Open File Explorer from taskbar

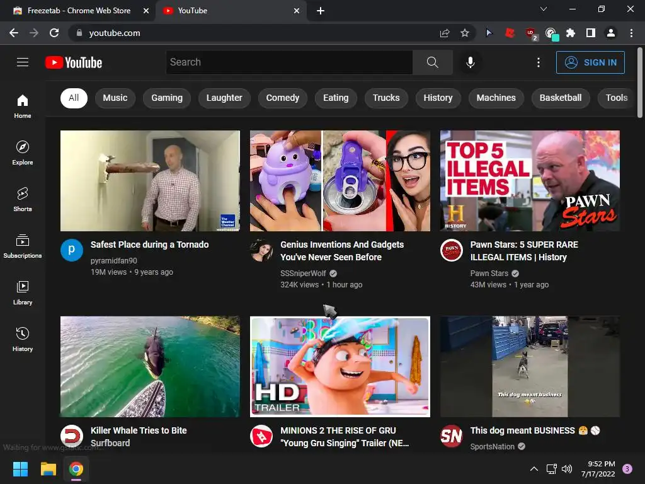click(48, 469)
